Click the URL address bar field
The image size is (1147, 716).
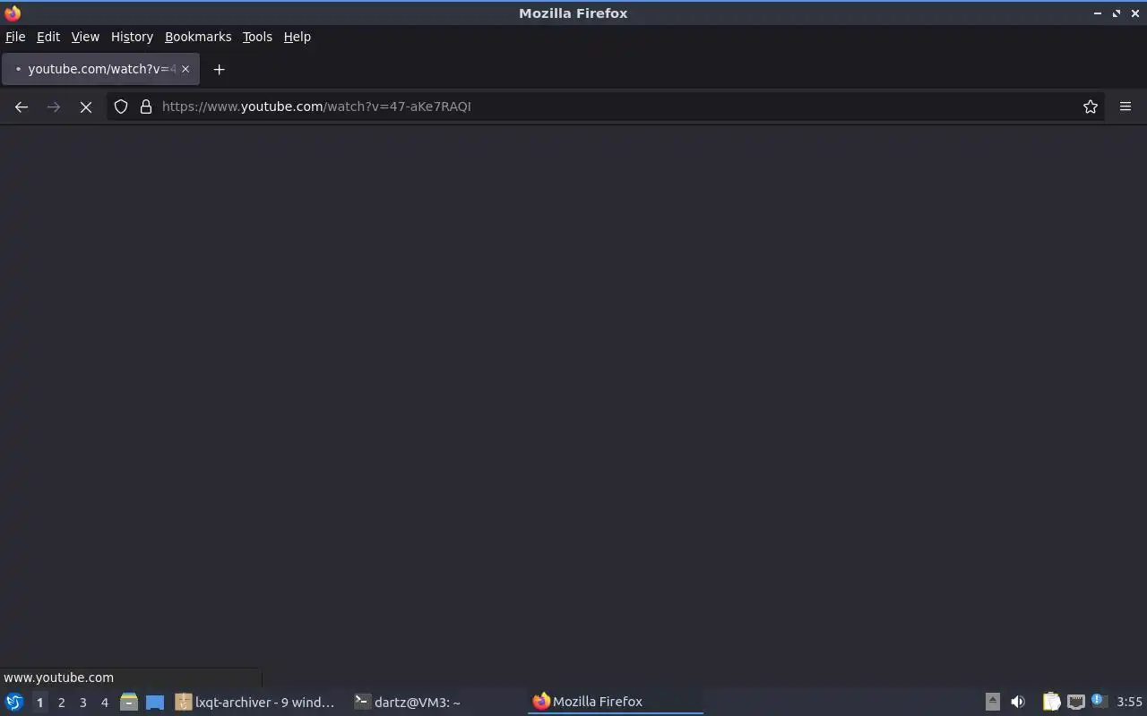606,107
